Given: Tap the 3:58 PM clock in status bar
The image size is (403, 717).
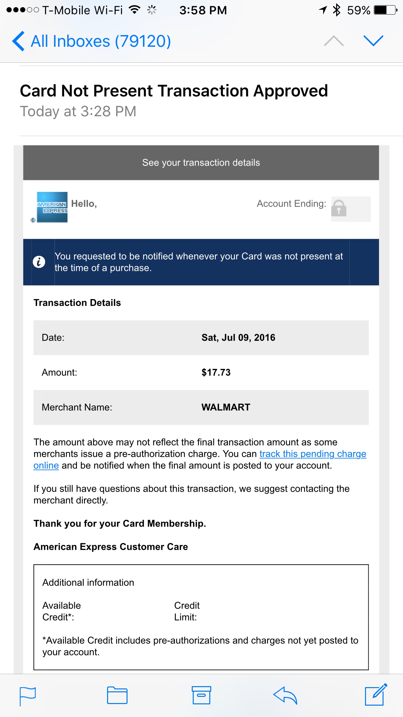Looking at the screenshot, I should tap(203, 10).
